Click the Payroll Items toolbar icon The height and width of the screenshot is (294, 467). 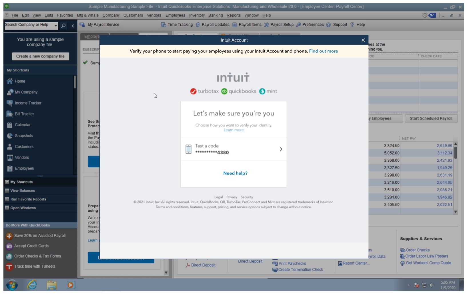[234, 25]
